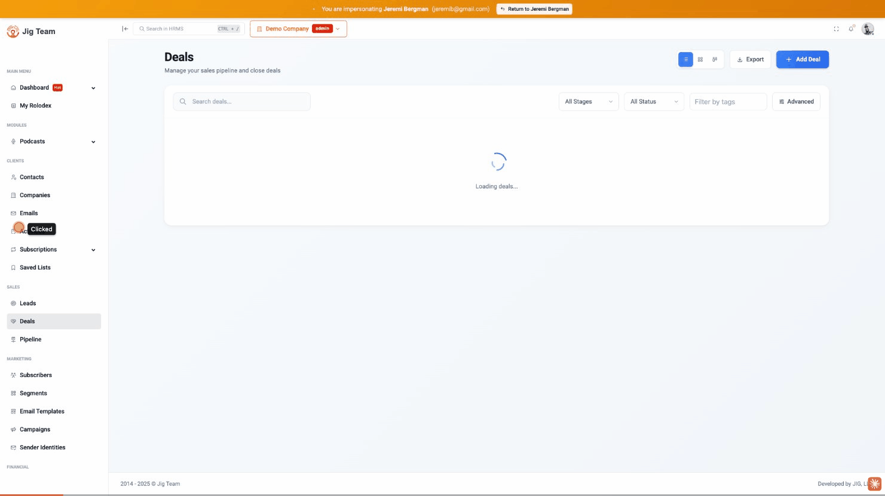885x496 pixels.
Task: Open the Advanced filter options
Action: pyautogui.click(x=796, y=101)
